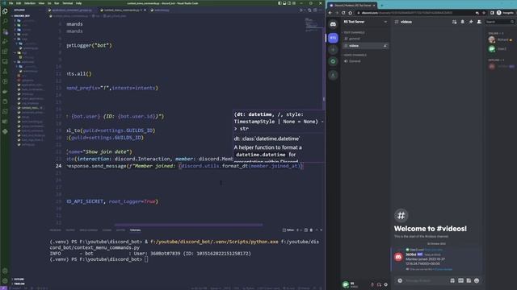This screenshot has height=290, width=517.
Task: Click the Split Editor icon in VS Code
Action: click(315, 10)
